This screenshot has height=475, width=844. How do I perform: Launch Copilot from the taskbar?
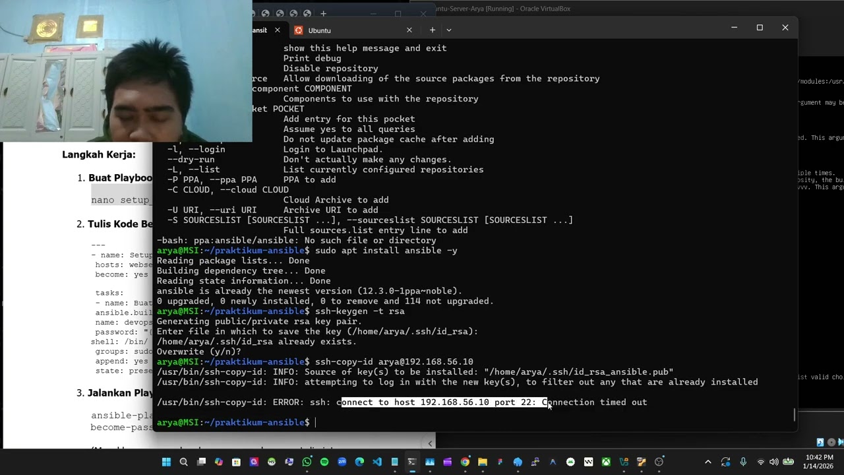pyautogui.click(x=219, y=462)
